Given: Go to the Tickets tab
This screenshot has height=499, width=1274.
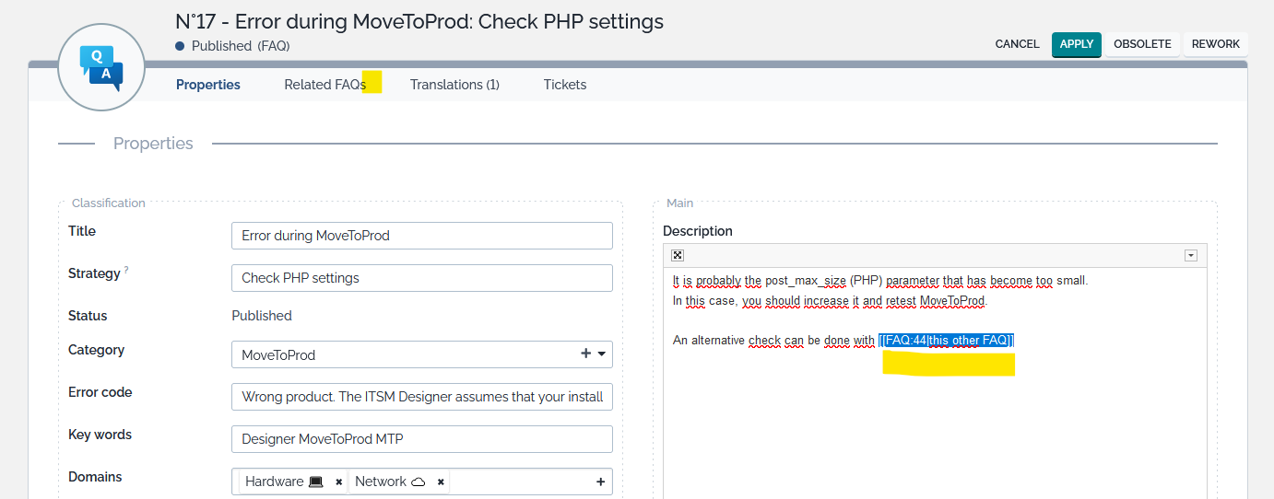Looking at the screenshot, I should click(565, 85).
